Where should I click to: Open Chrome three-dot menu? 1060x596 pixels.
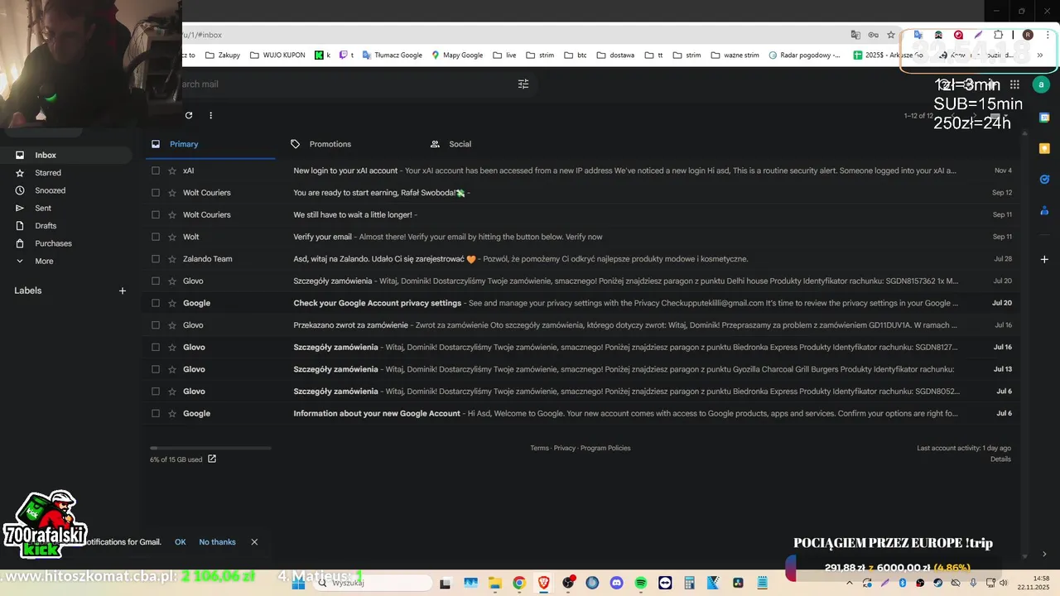tap(1048, 35)
